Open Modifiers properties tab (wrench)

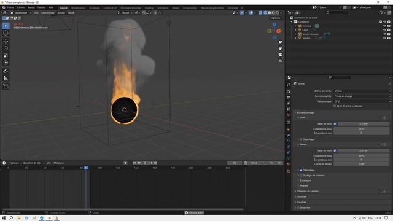(288, 135)
